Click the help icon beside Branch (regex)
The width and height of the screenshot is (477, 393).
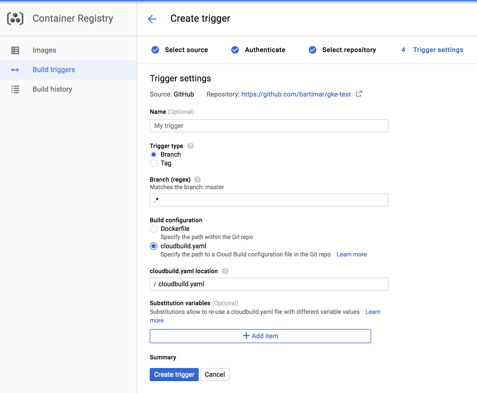point(197,179)
